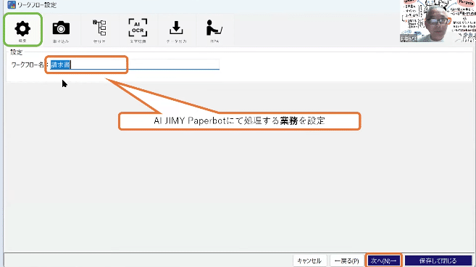Click the ワークフロー設定 window title icon
The height and width of the screenshot is (267, 476).
pyautogui.click(x=12, y=5)
